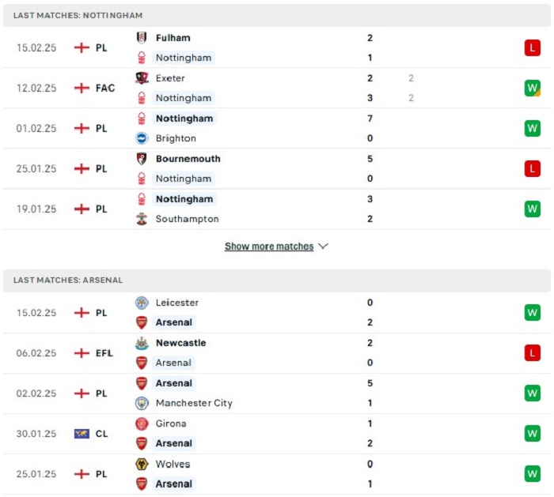This screenshot has height=497, width=554.
Task: Click the Newcastle club crest icon
Action: click(x=142, y=343)
